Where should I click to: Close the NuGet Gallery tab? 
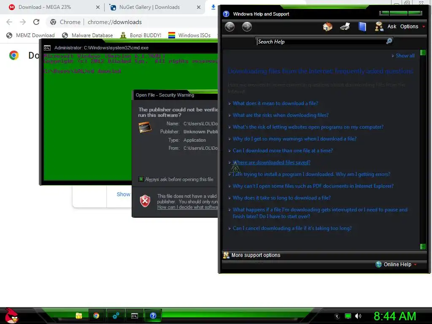coord(199,8)
